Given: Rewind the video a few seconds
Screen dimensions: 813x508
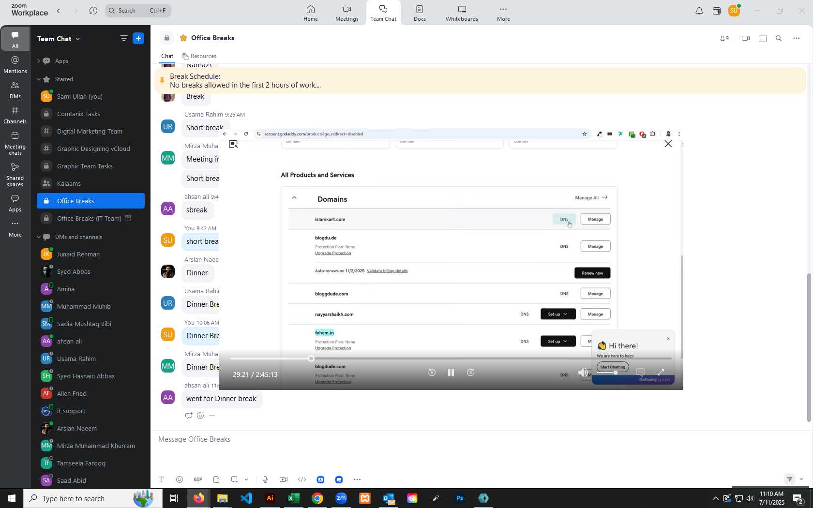Looking at the screenshot, I should 432,373.
